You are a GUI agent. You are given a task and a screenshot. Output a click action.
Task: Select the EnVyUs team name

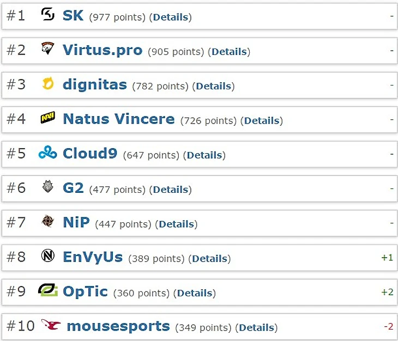point(93,257)
